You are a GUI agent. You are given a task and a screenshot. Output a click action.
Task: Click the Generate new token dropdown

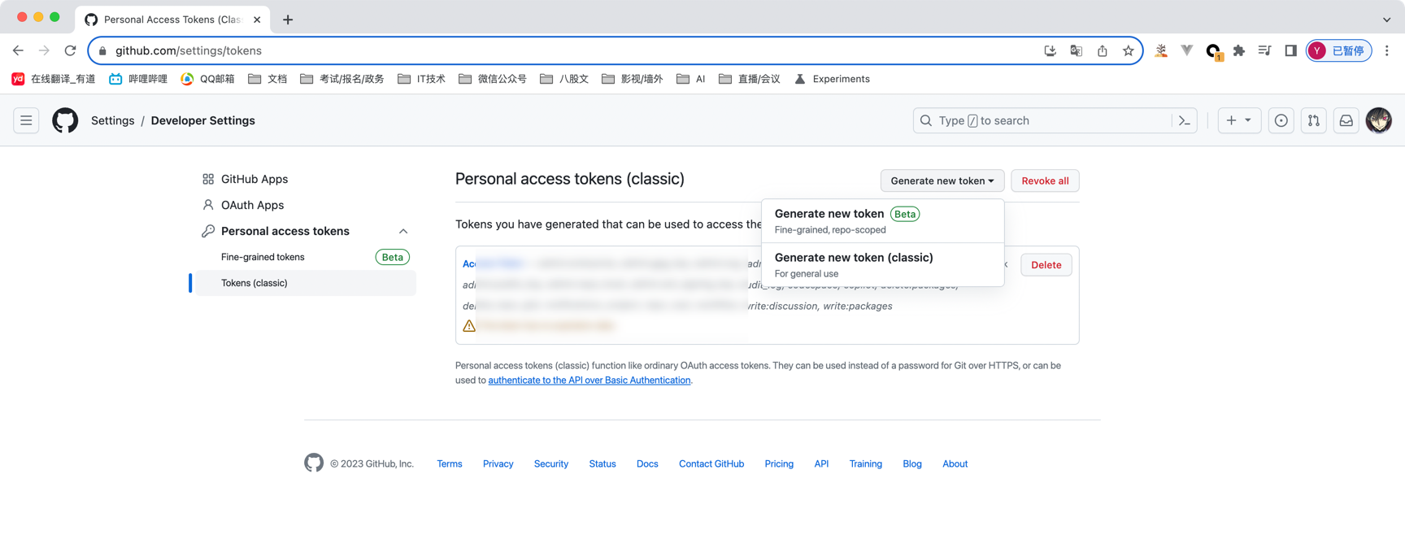(942, 181)
